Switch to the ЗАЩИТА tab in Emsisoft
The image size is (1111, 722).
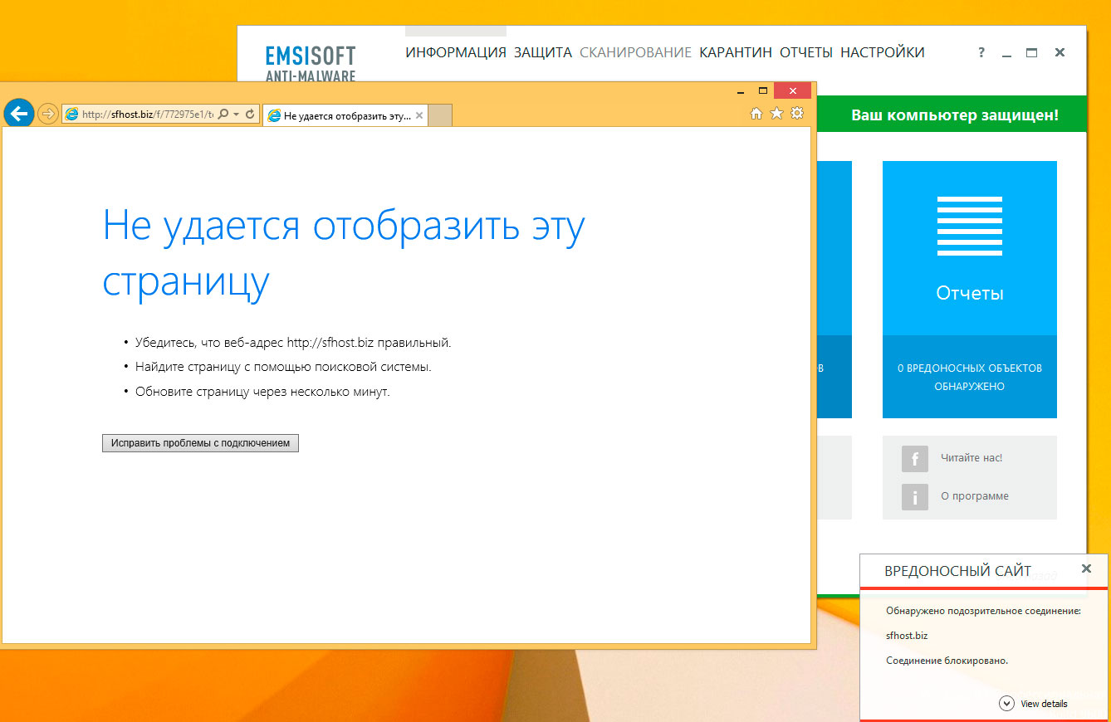coord(543,52)
